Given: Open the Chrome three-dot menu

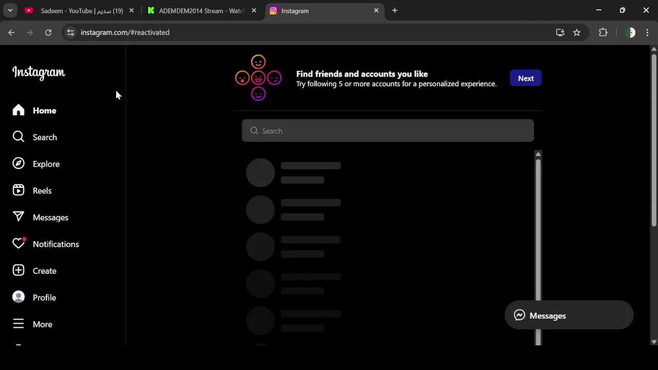Looking at the screenshot, I should click(x=647, y=32).
